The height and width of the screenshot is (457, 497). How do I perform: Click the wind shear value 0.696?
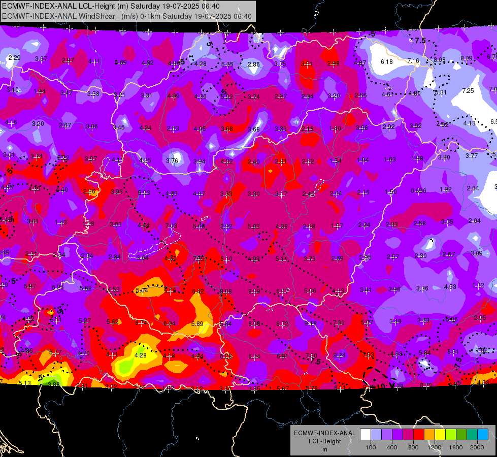(x=418, y=190)
